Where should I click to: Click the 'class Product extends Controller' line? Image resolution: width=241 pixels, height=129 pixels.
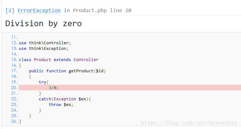[58, 60]
